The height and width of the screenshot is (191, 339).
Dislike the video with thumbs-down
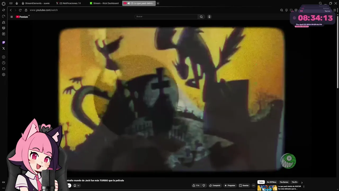pyautogui.click(x=204, y=185)
